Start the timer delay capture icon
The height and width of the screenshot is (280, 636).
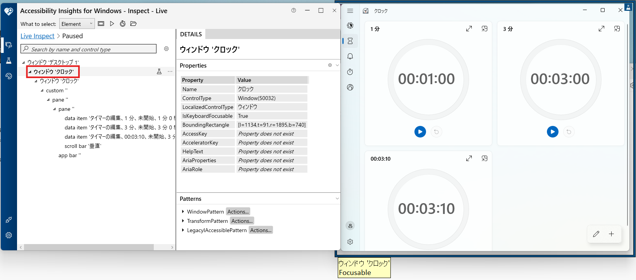tap(123, 24)
